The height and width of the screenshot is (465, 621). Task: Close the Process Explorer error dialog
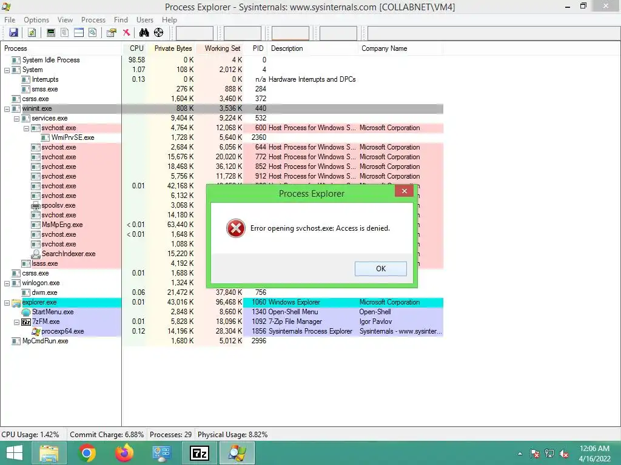404,191
